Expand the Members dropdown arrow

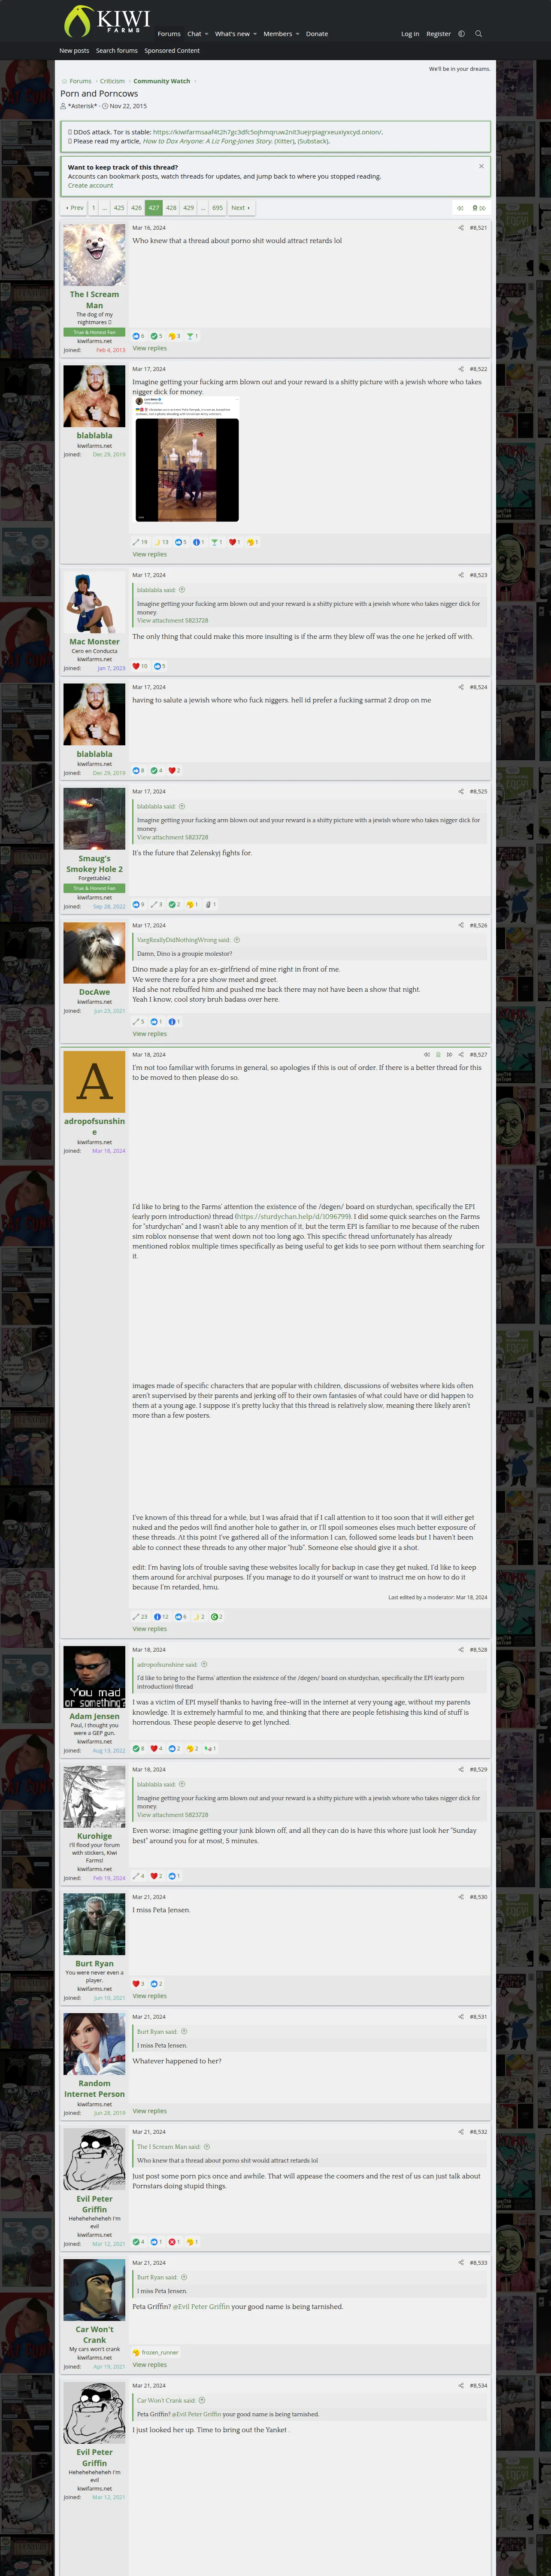tap(298, 34)
